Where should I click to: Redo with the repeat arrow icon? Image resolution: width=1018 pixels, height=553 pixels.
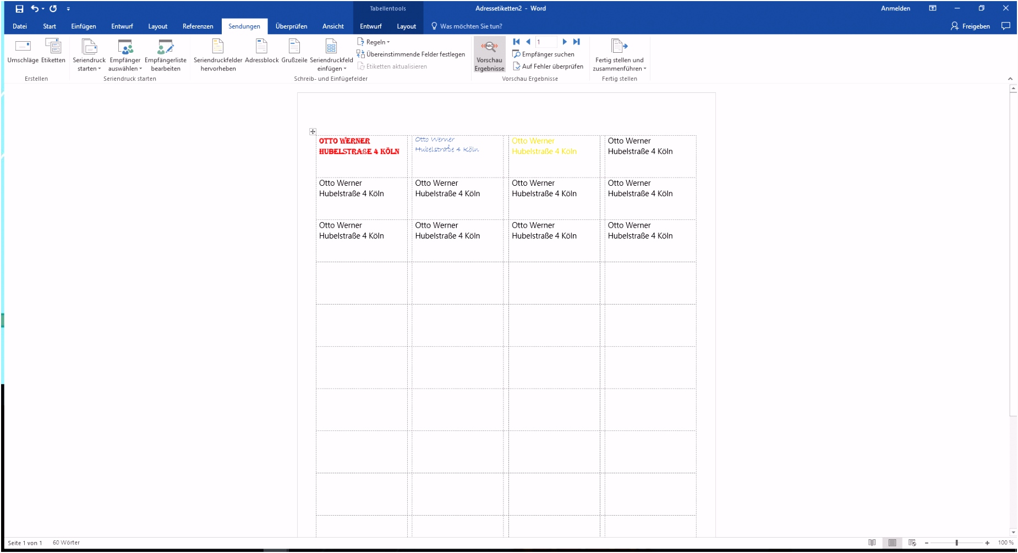[x=53, y=9]
